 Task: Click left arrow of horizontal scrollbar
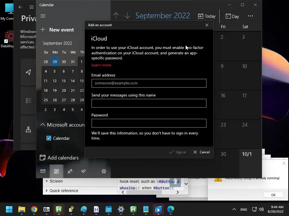tap(123, 192)
